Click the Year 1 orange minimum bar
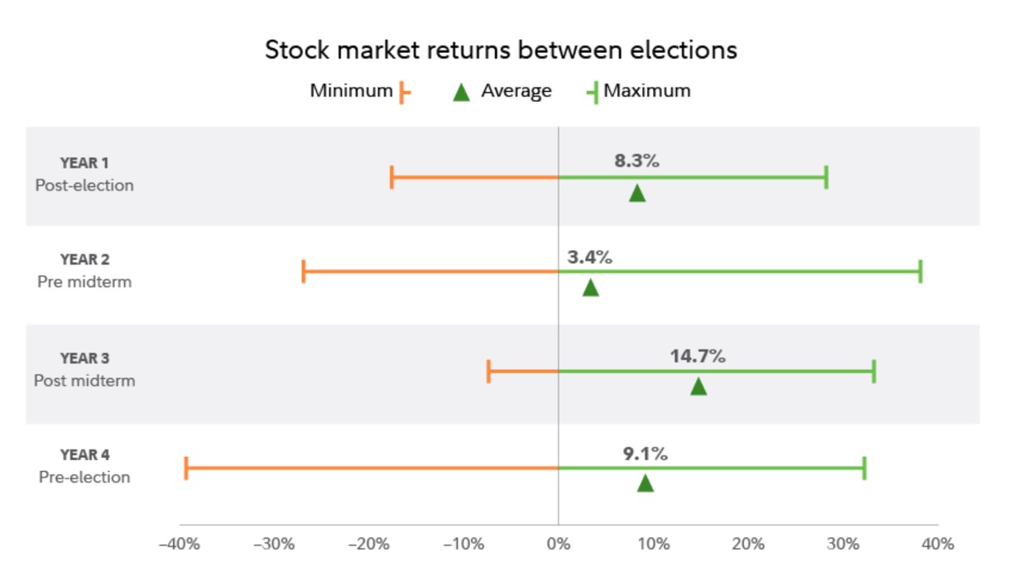 474,177
